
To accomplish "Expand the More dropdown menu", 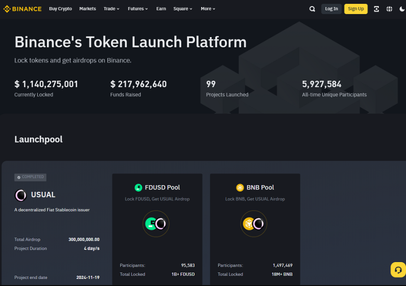I will tap(208, 9).
